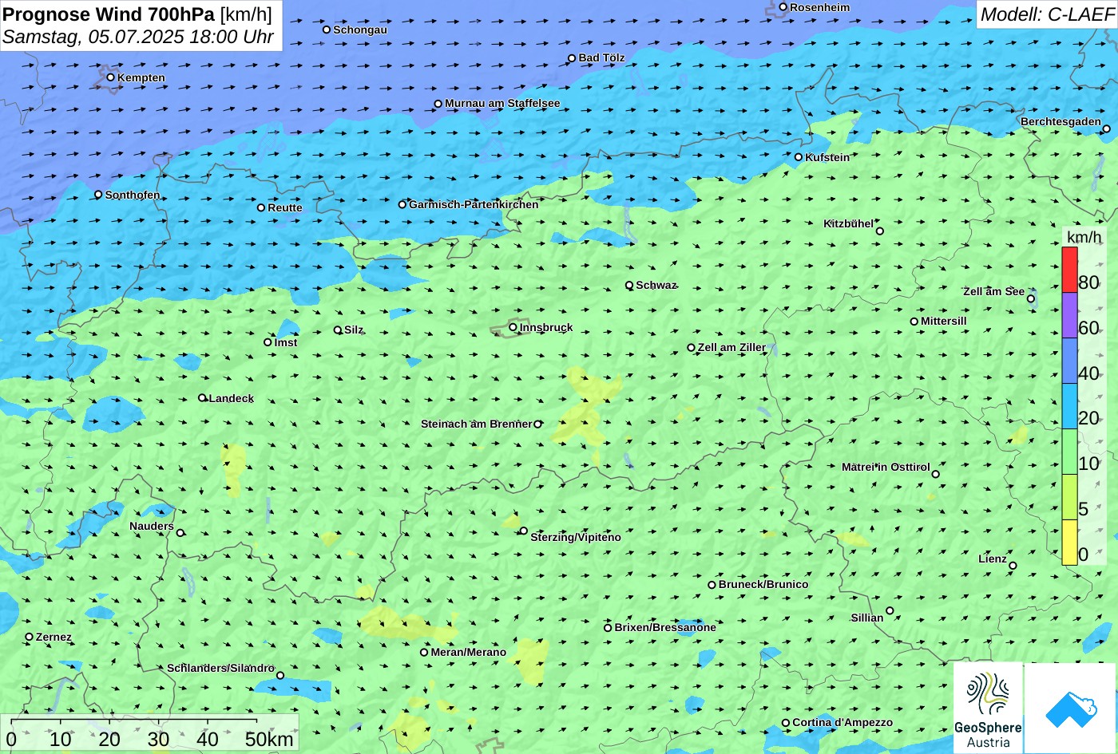Click the Sillian location dot
Image resolution: width=1118 pixels, height=754 pixels.
890,611
